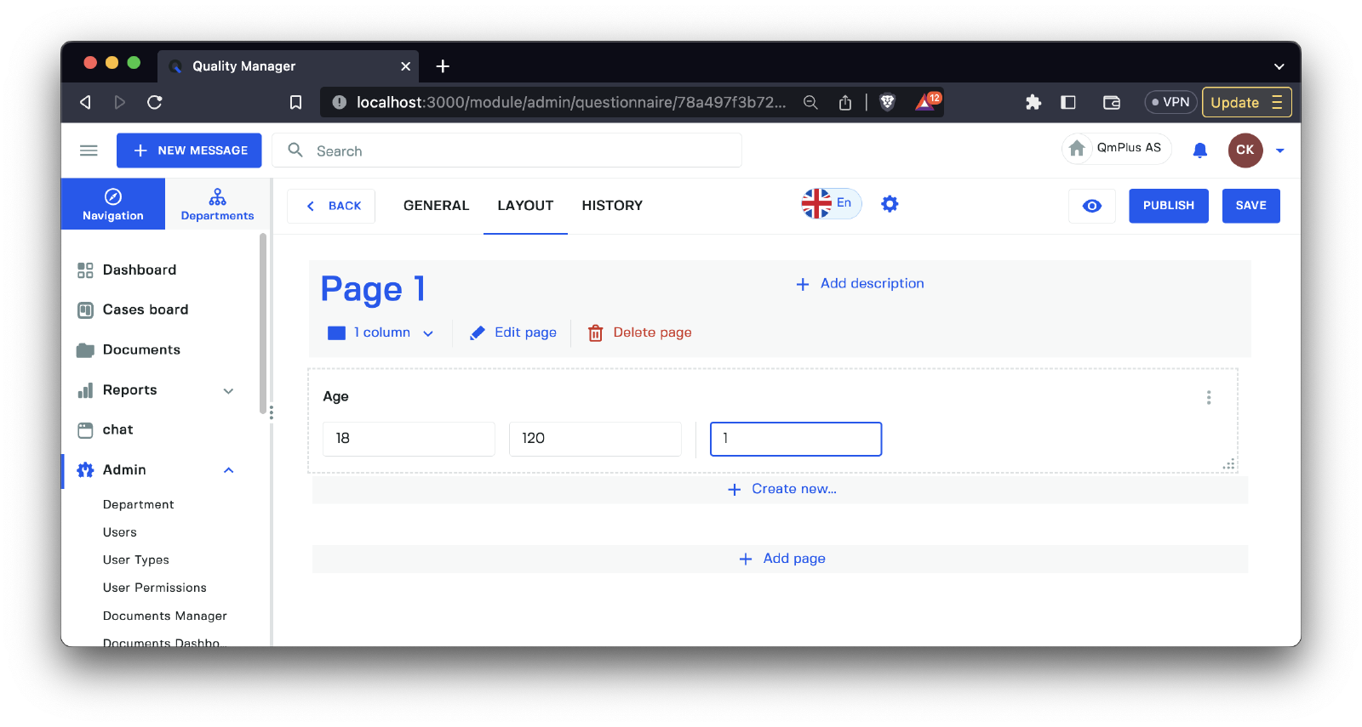Expand the Reports sidebar section
This screenshot has height=727, width=1362.
point(228,390)
